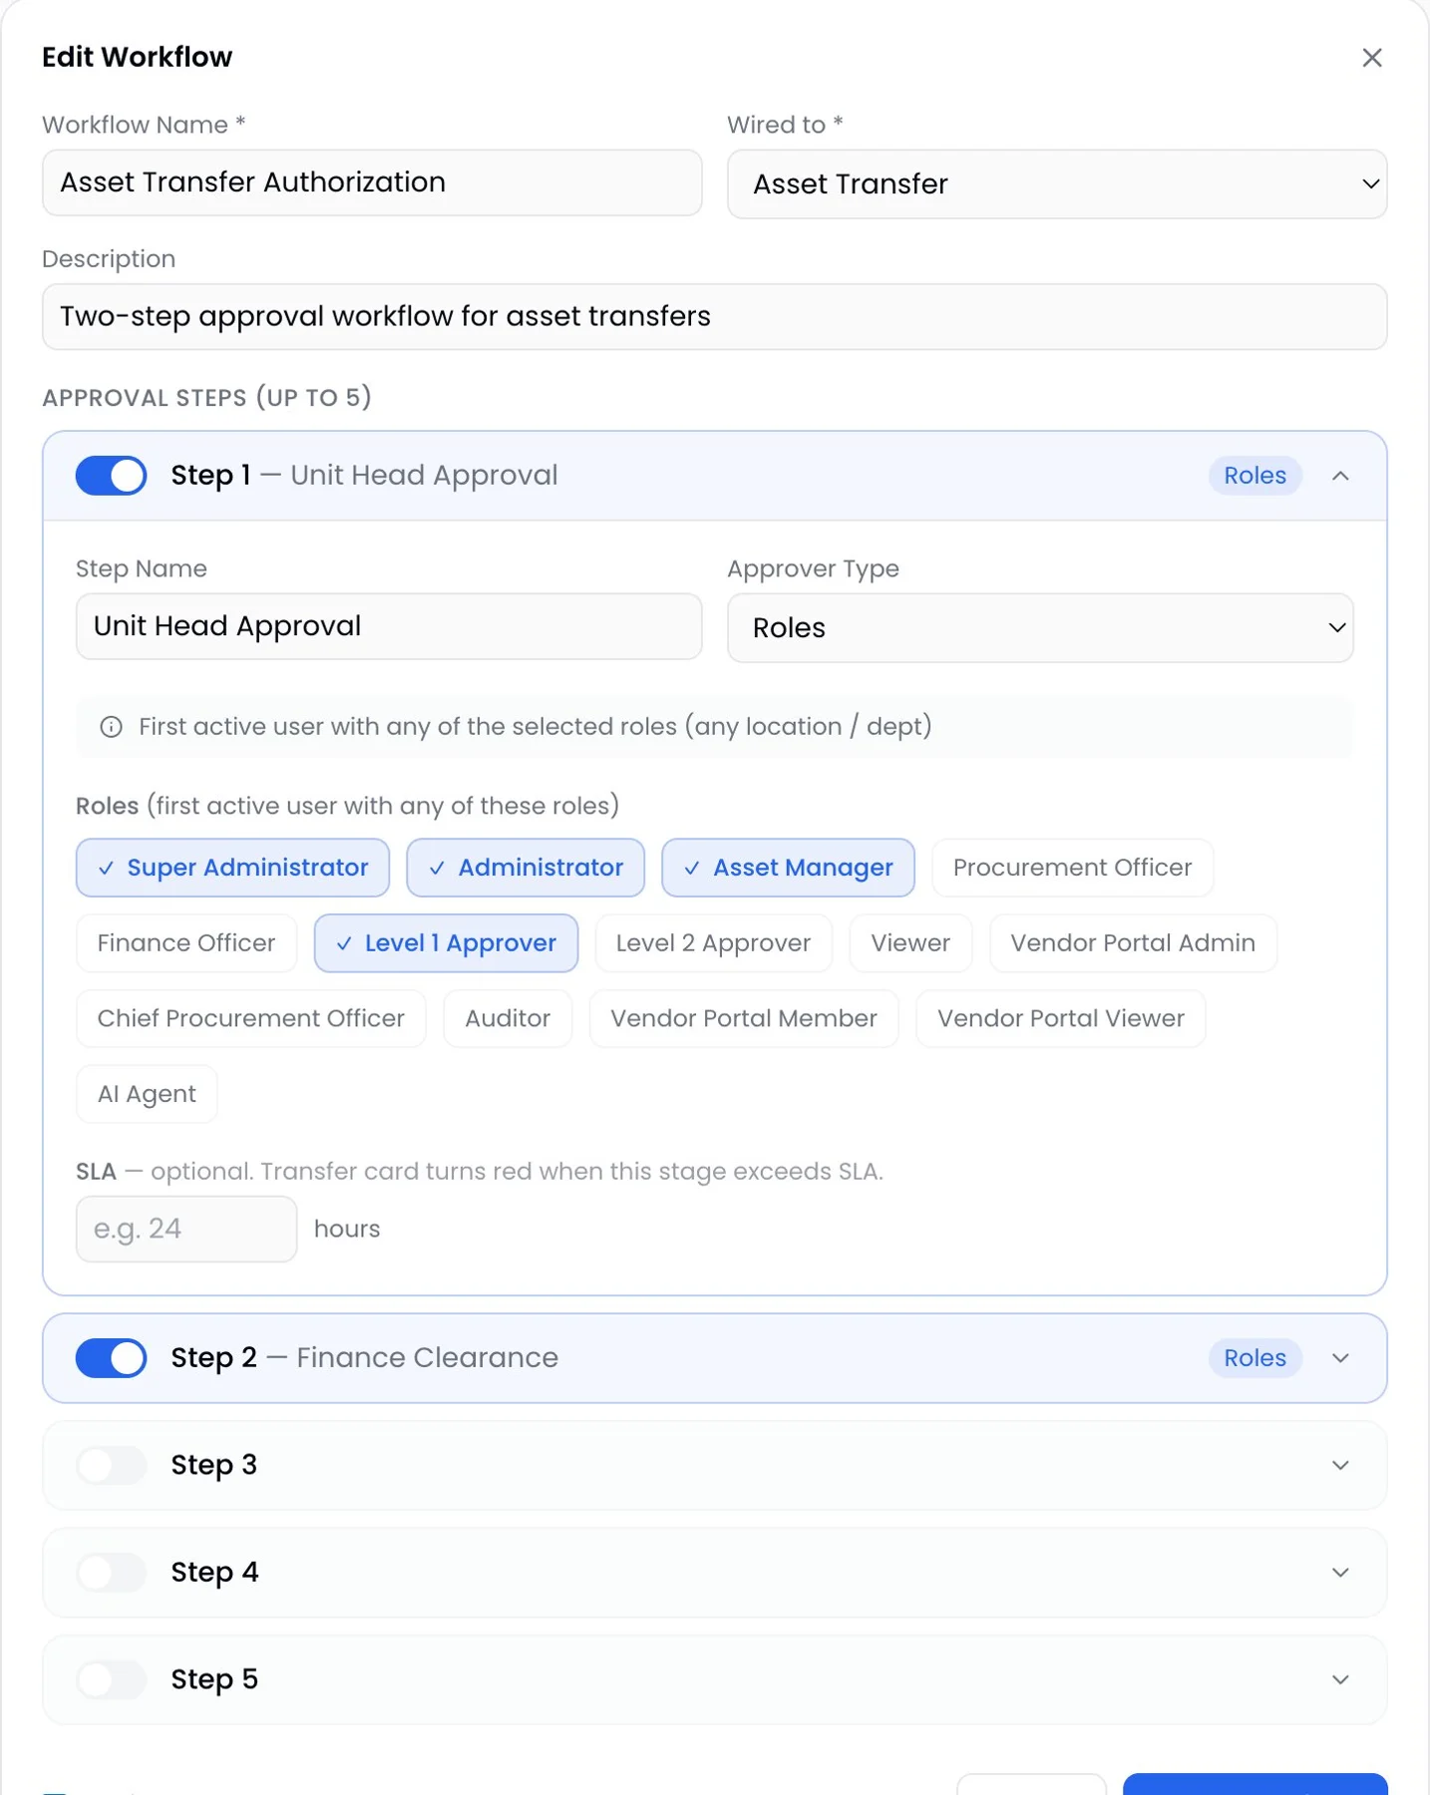Viewport: 1430px width, 1795px height.
Task: Open the Approver Type dropdown
Action: [1040, 628]
